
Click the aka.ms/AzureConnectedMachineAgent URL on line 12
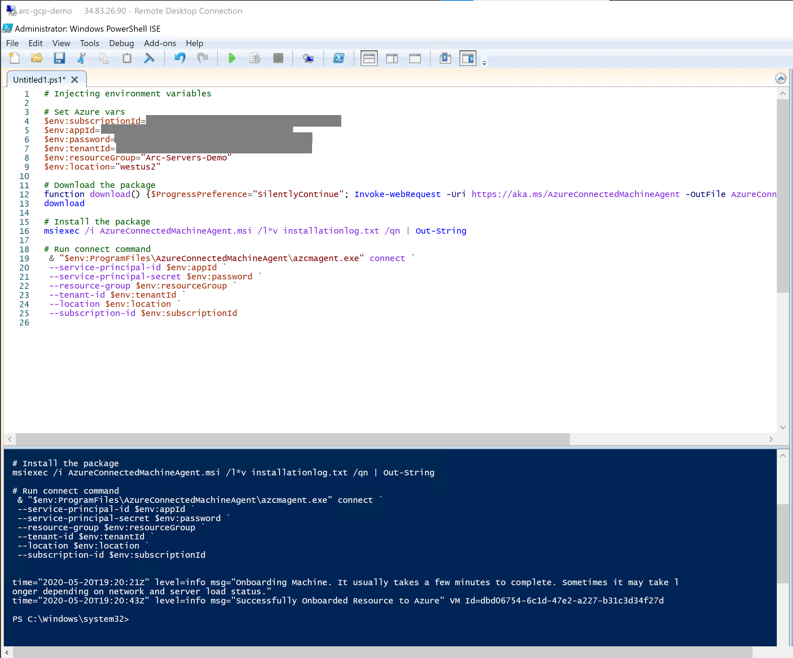575,194
